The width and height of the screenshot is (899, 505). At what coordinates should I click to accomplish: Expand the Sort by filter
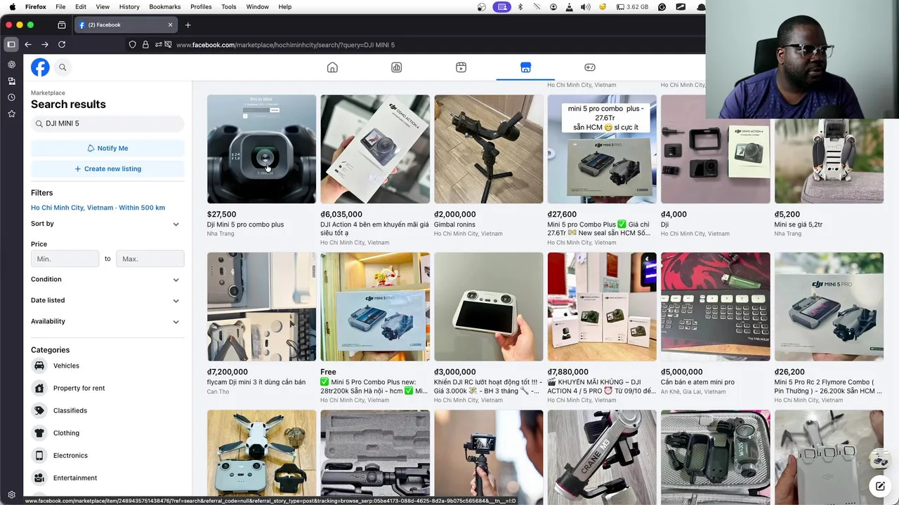point(107,224)
